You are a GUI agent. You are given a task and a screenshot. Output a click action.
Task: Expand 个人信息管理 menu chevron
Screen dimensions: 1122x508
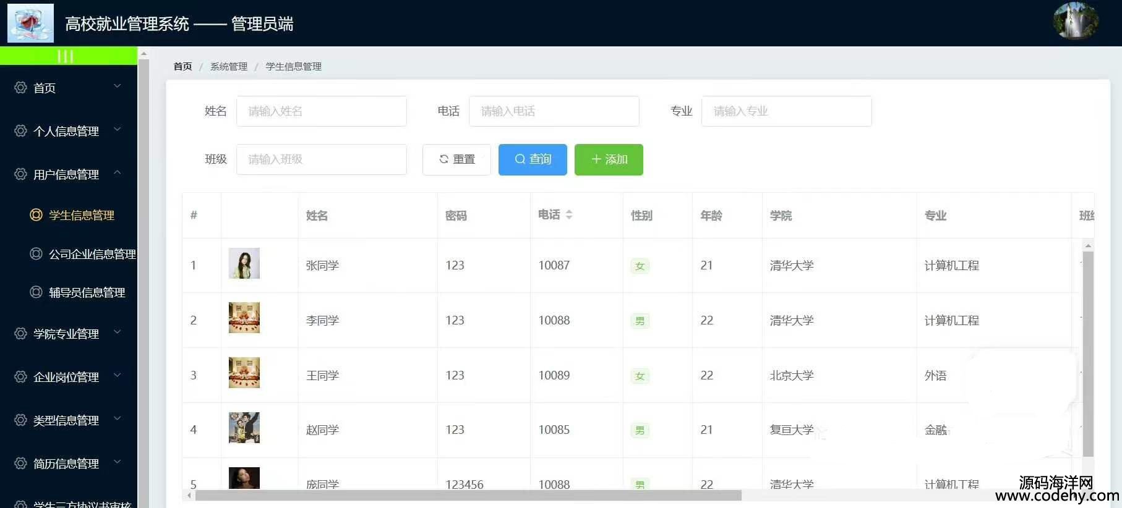pyautogui.click(x=117, y=130)
